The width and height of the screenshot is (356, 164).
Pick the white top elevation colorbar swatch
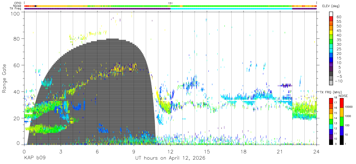331,14
